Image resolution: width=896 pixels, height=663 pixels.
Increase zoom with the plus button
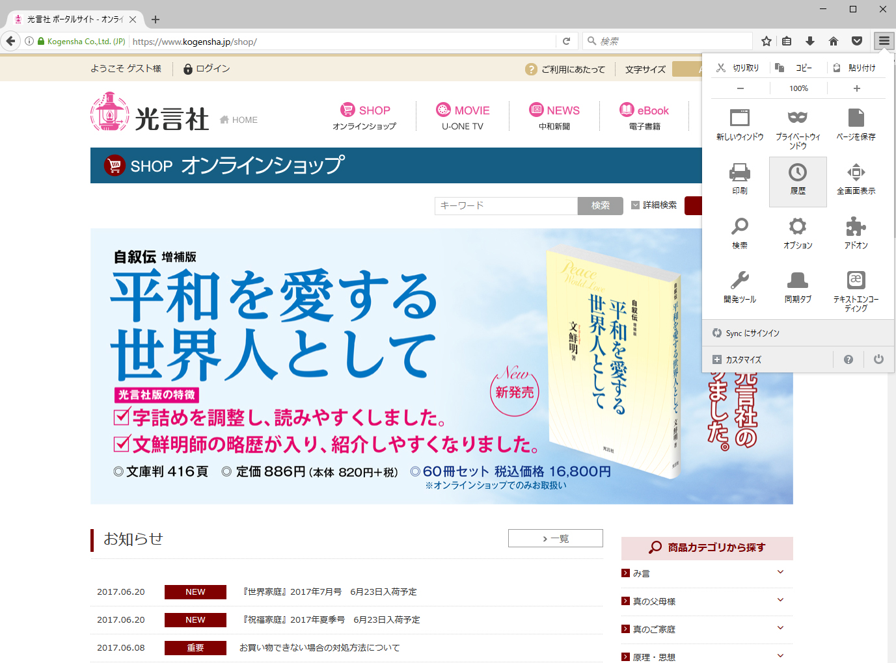[x=856, y=88]
